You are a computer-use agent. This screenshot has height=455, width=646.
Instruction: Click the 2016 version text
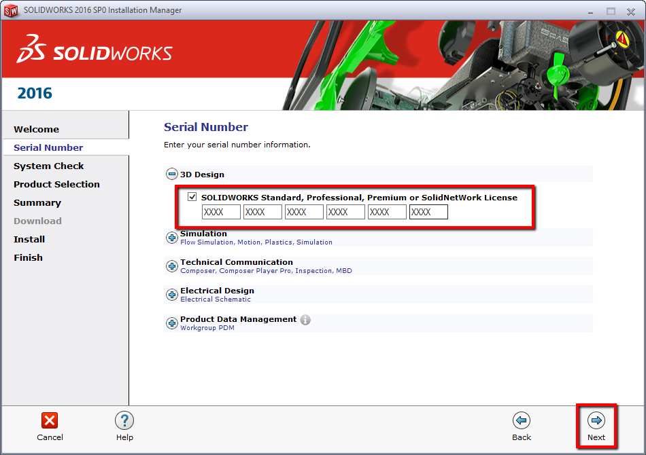[x=35, y=94]
